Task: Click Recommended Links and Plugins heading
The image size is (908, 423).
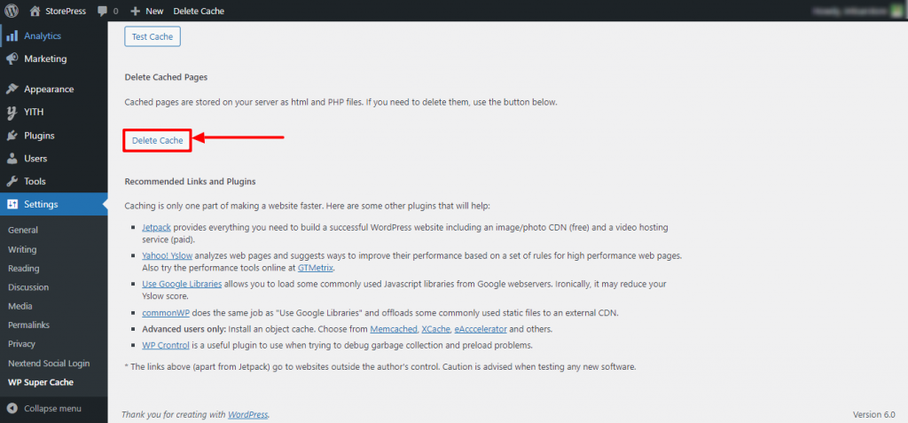Action: 191,182
